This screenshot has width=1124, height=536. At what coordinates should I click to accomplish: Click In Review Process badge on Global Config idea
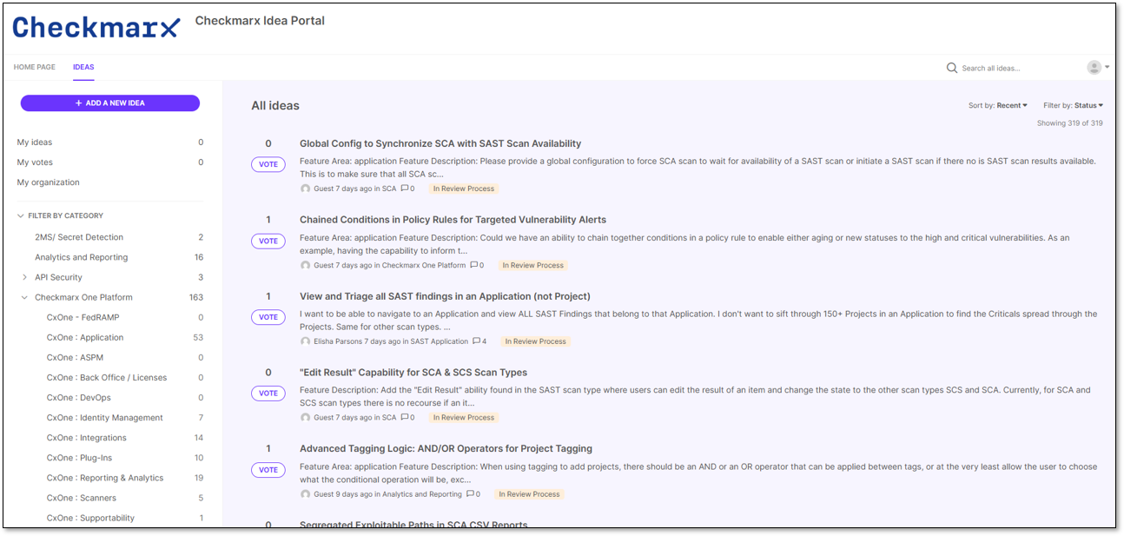tap(464, 189)
